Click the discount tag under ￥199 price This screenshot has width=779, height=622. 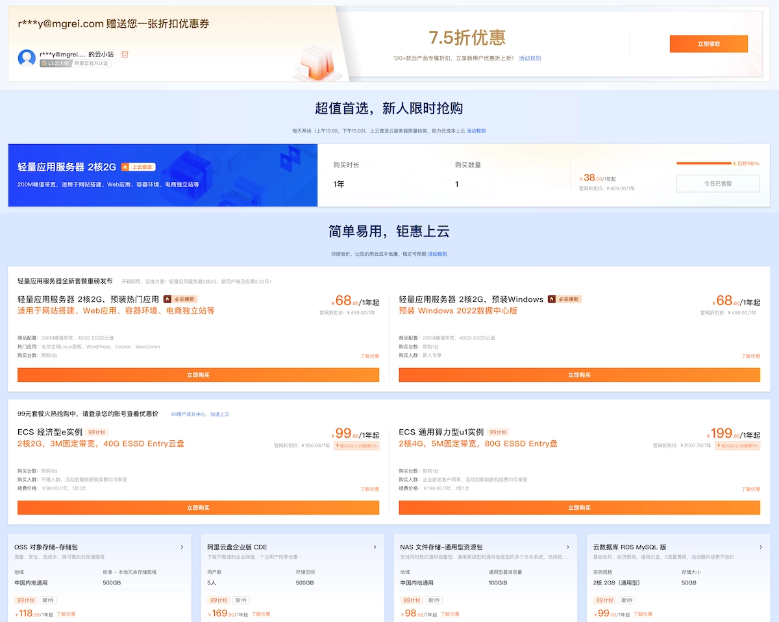pyautogui.click(x=737, y=446)
